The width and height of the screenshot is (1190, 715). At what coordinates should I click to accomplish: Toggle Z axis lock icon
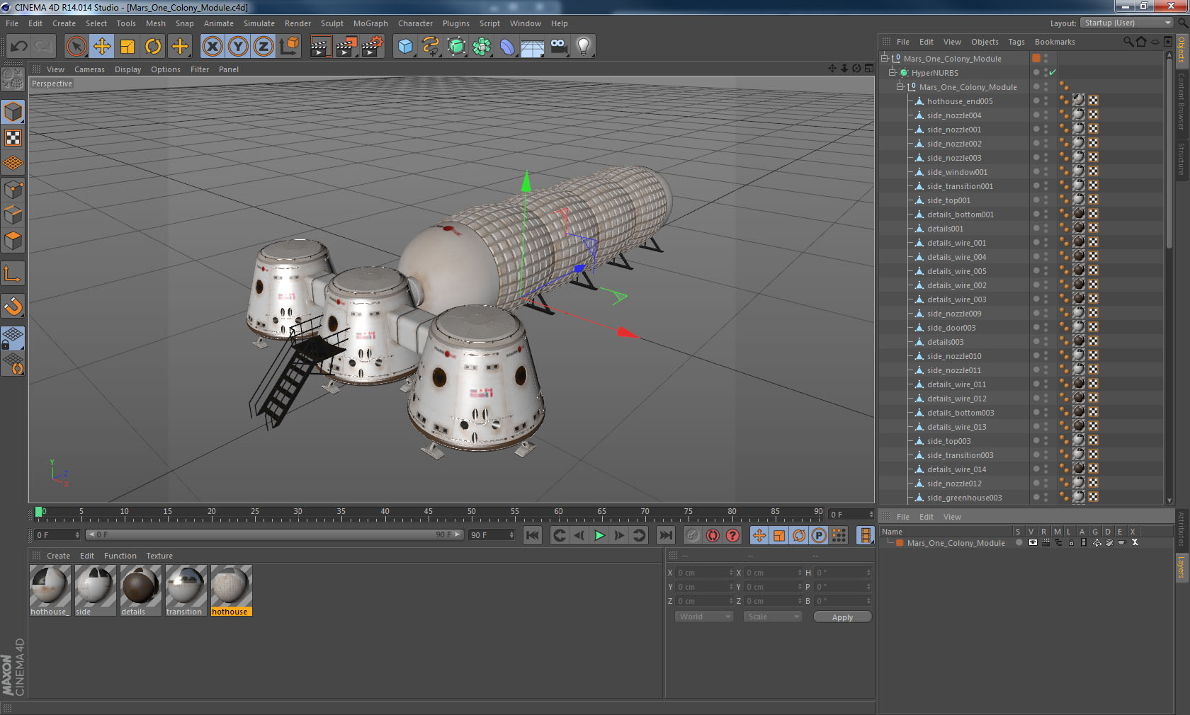pyautogui.click(x=263, y=47)
